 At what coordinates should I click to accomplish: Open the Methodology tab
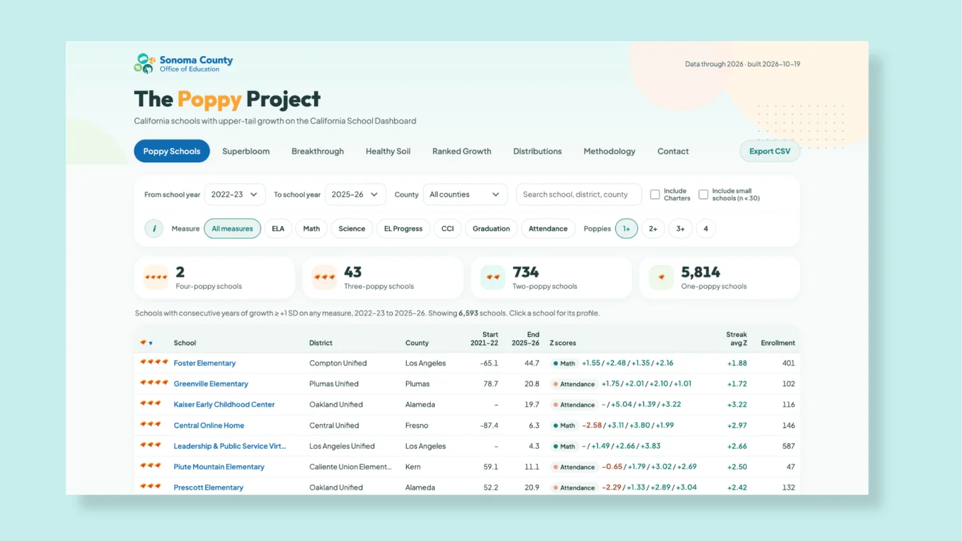(609, 151)
